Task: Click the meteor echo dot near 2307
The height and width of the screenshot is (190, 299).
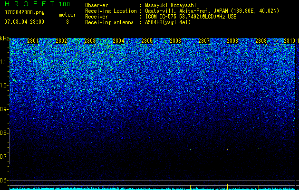Action: pyautogui.click(x=190, y=150)
